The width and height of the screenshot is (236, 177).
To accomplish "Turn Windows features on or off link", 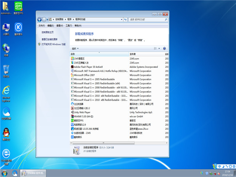I will (x=53, y=44).
